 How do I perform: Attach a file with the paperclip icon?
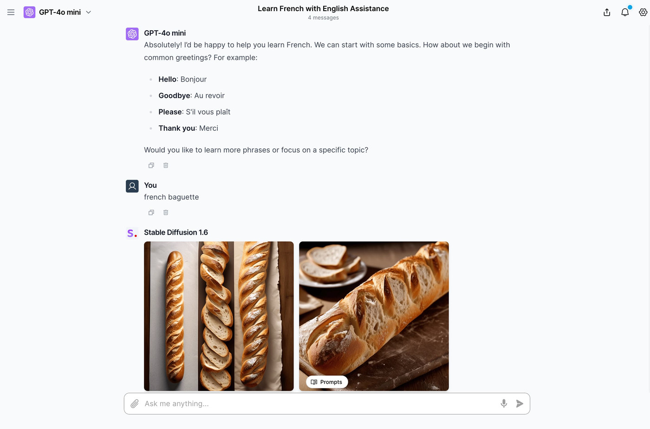click(134, 403)
